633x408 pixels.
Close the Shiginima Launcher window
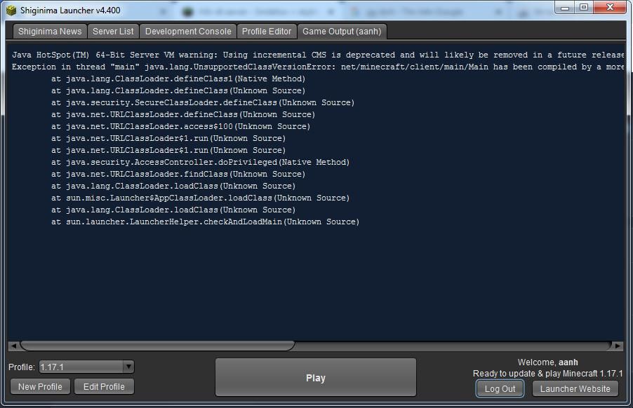pos(610,7)
